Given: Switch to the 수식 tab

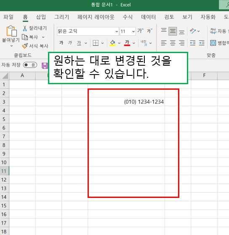Looking at the screenshot, I should pos(128,17).
